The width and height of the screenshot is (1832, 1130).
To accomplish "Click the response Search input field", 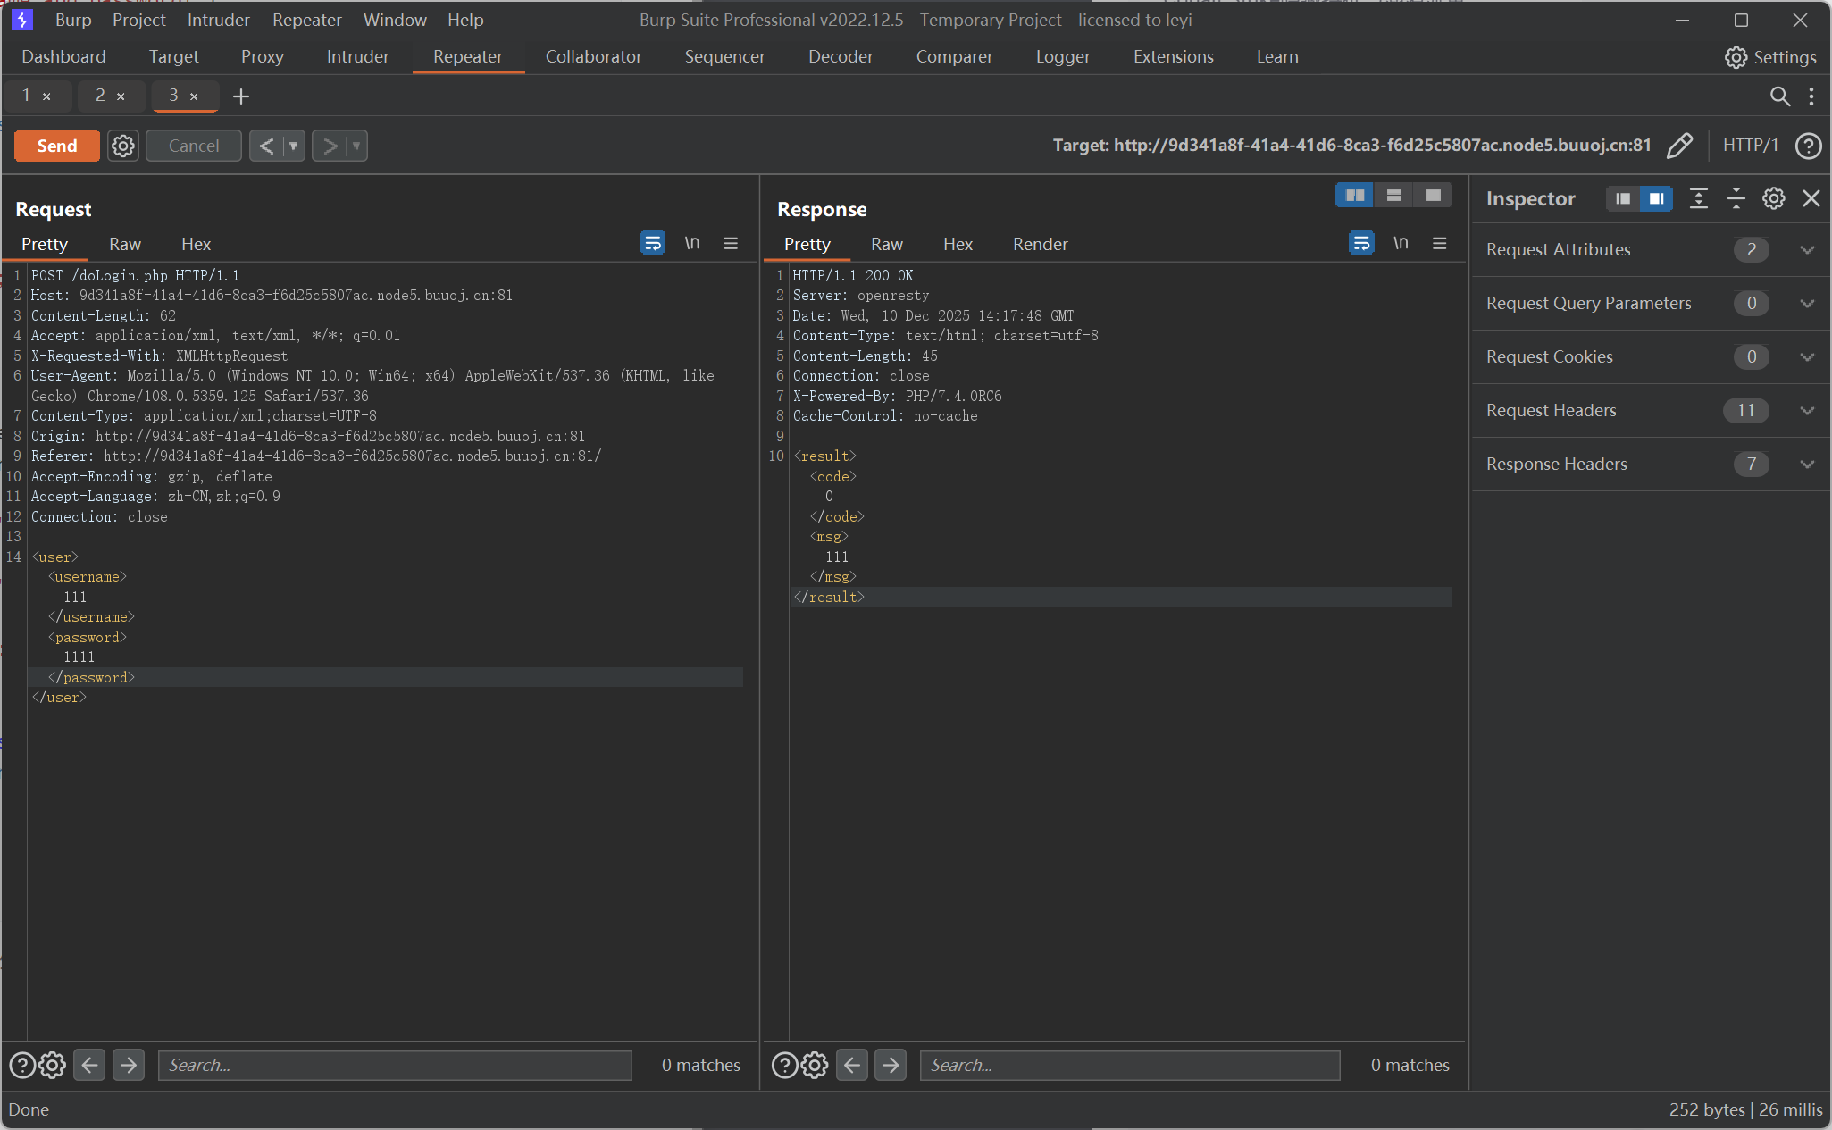I will (1130, 1065).
